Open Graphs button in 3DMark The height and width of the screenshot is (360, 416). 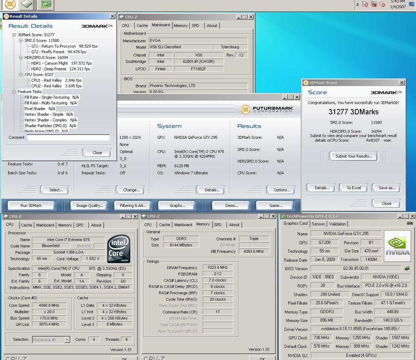[x=177, y=206]
